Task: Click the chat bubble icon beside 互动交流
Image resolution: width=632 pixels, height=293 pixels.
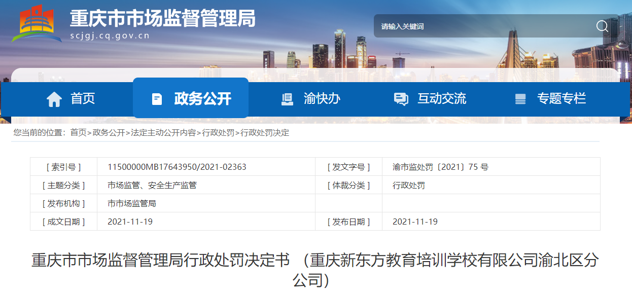Action: tap(401, 99)
